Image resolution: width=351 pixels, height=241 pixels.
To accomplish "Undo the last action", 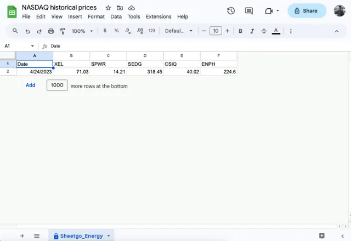I will (27, 31).
